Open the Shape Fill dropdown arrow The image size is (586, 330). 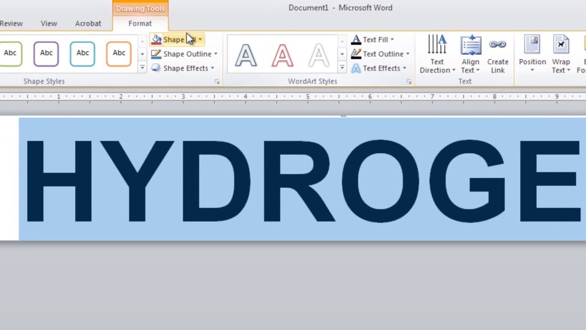(x=200, y=40)
